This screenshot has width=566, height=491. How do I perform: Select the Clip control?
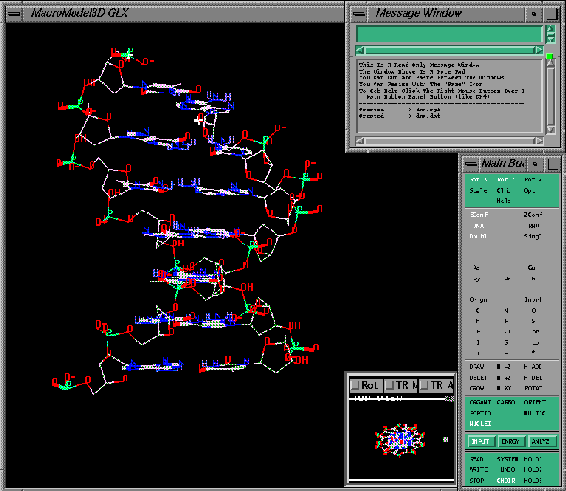coord(504,191)
